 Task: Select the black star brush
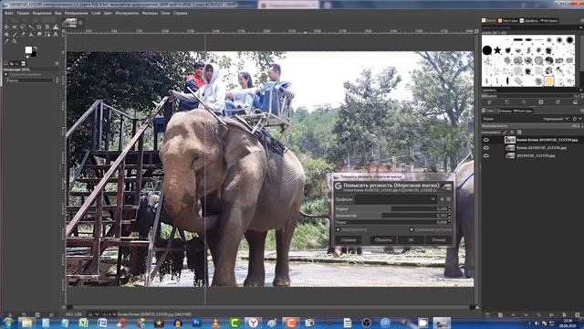click(497, 50)
